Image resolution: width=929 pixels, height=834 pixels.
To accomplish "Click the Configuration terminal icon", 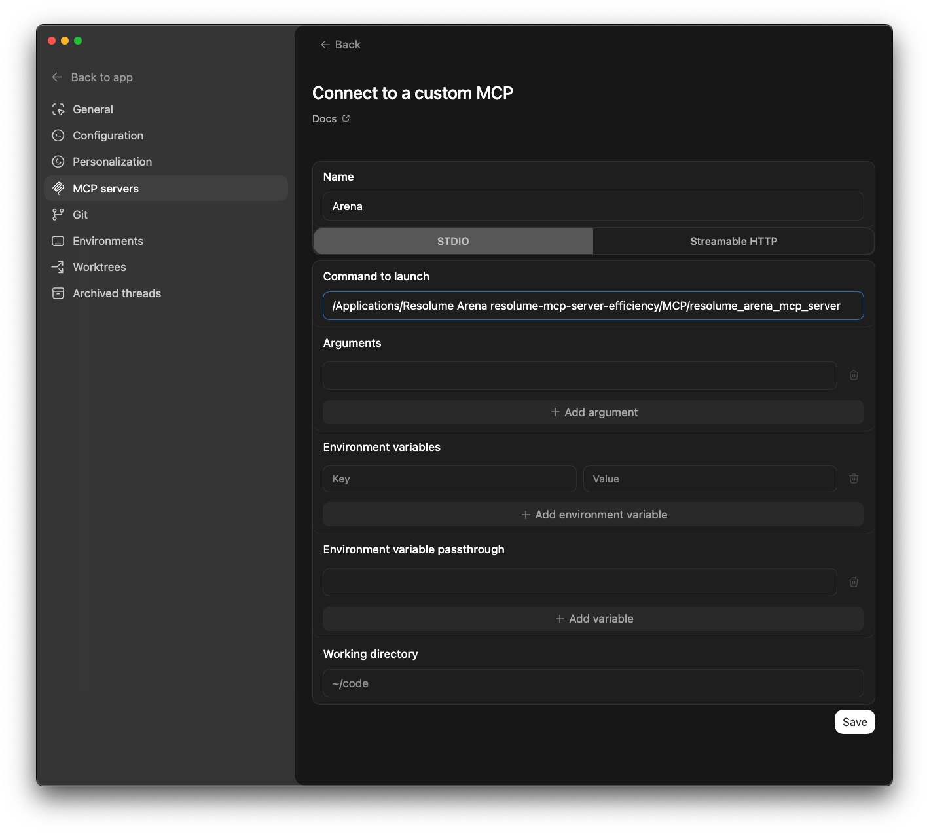I will click(58, 136).
